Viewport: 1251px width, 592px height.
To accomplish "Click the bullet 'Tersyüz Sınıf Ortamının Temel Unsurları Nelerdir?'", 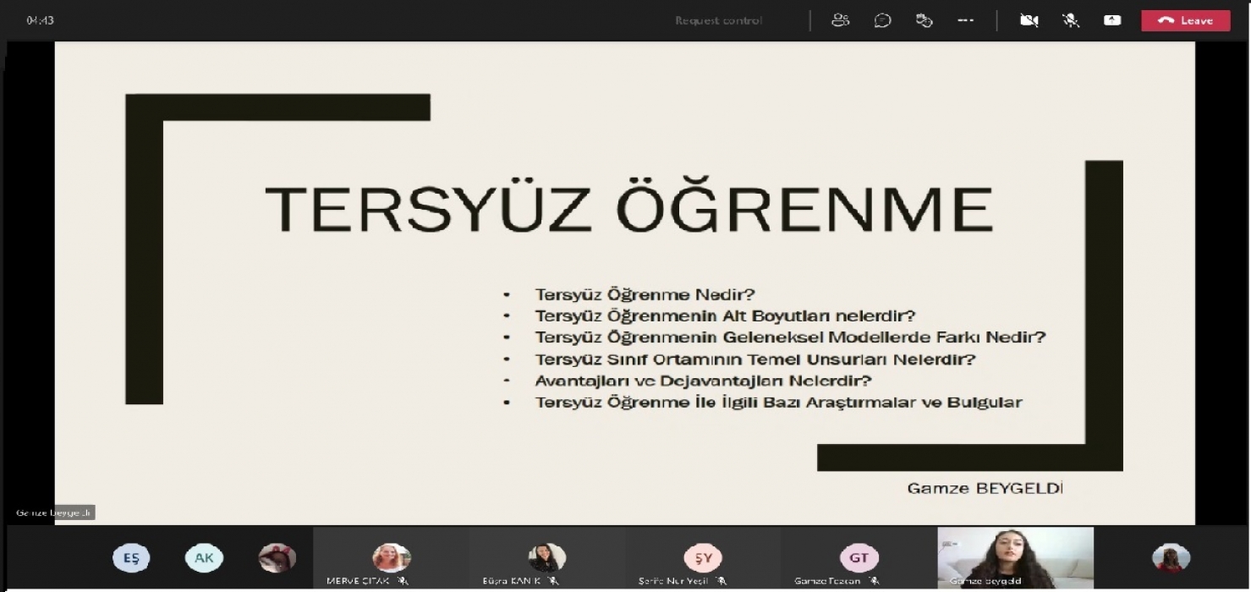I will pyautogui.click(x=755, y=359).
